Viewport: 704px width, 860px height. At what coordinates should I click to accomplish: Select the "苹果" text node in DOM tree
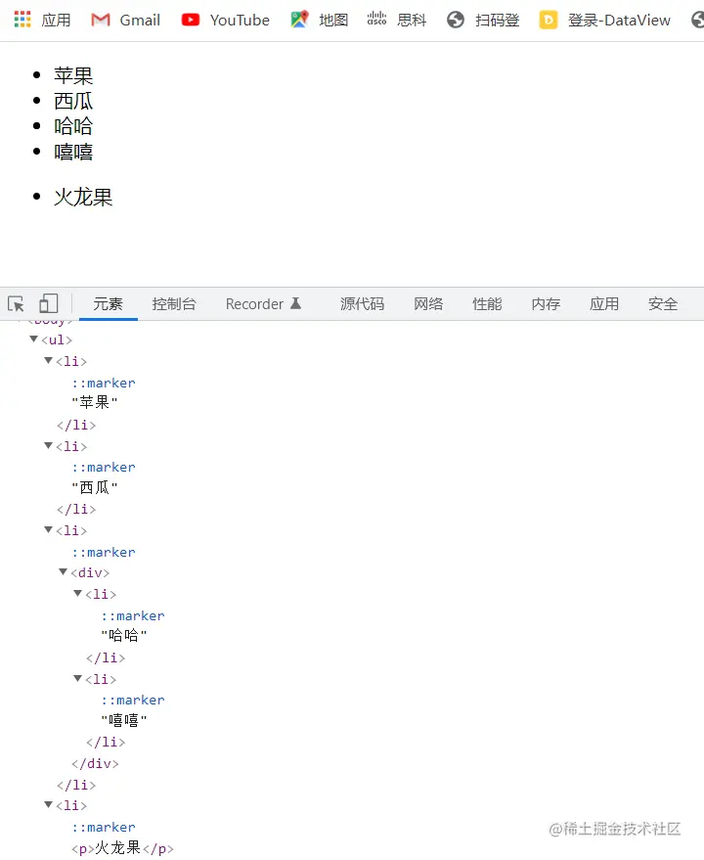(x=94, y=402)
